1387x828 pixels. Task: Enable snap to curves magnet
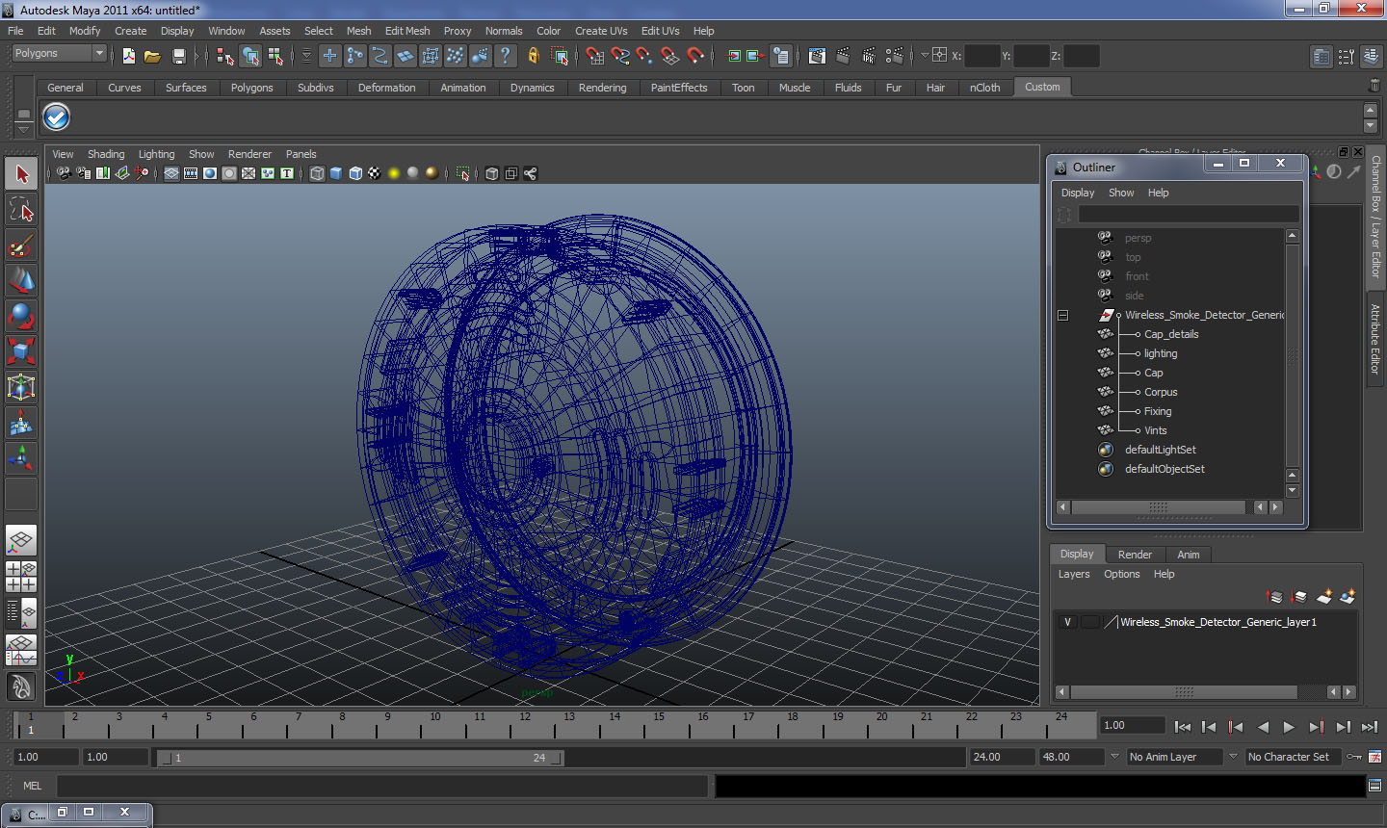click(x=620, y=56)
